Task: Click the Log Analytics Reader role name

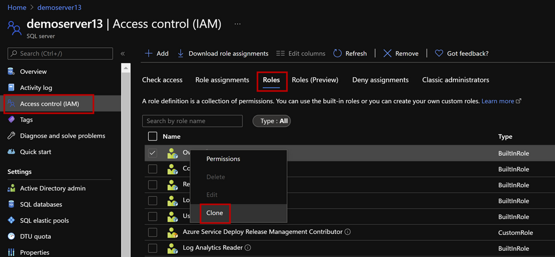Action: click(x=213, y=248)
